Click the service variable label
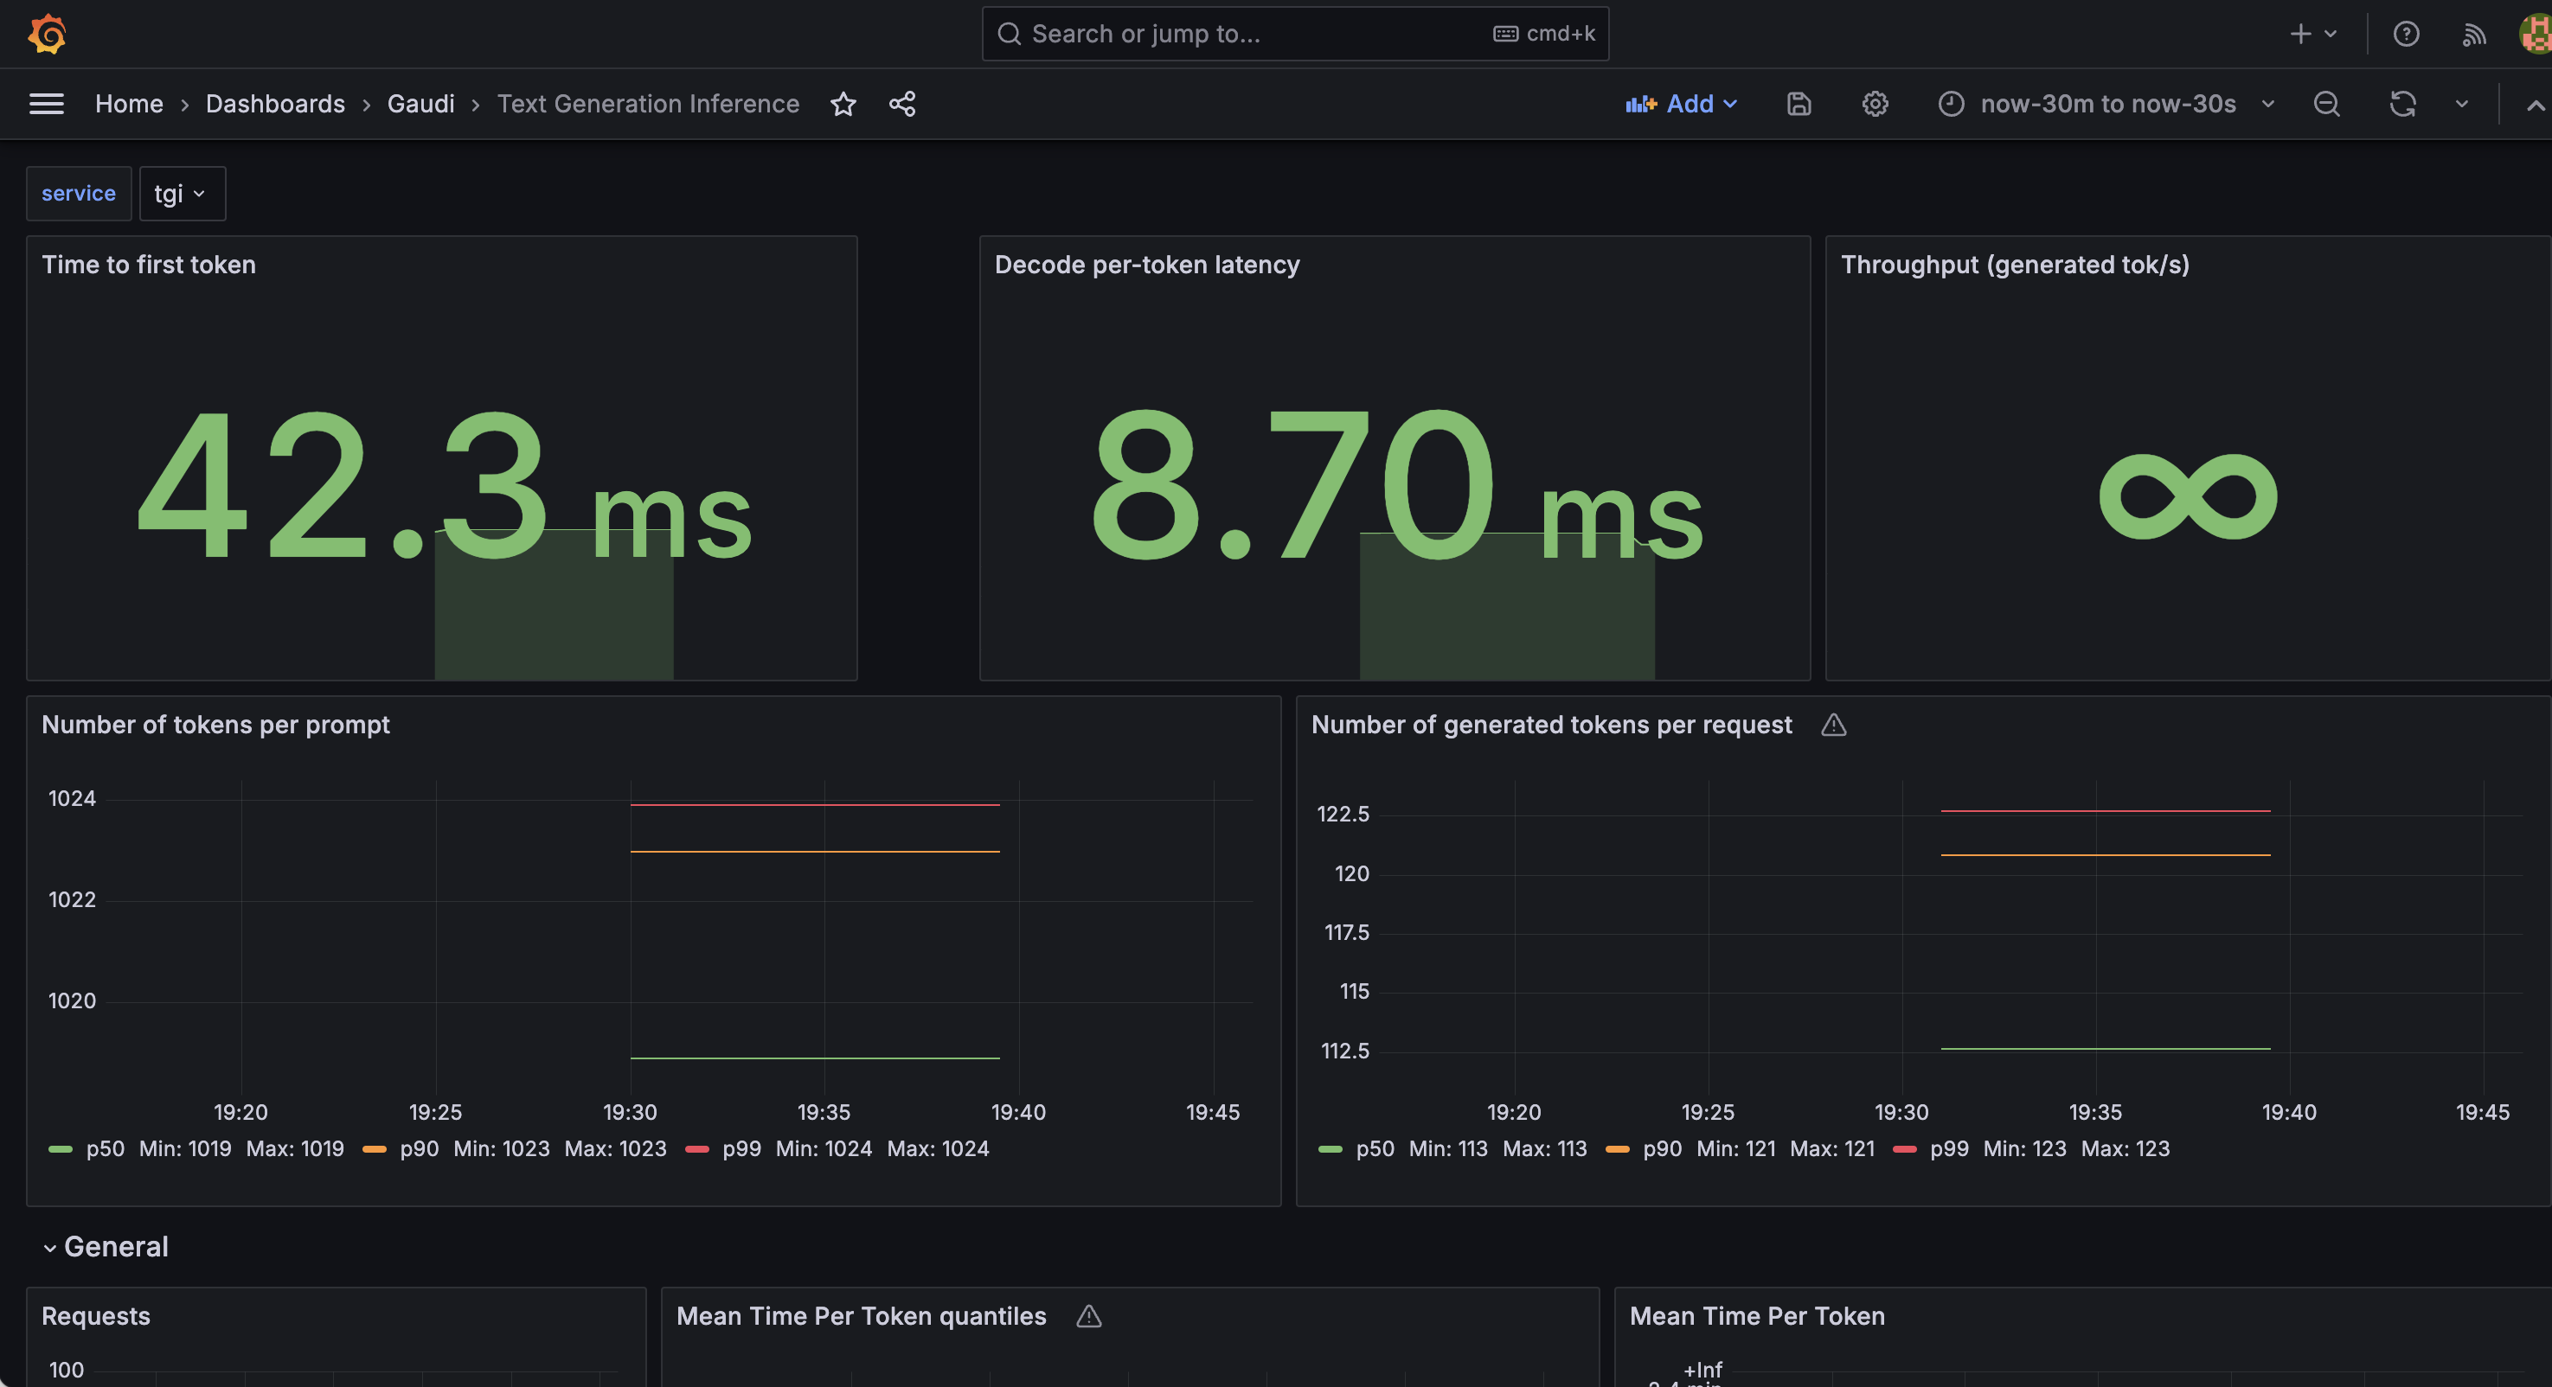 (78, 193)
